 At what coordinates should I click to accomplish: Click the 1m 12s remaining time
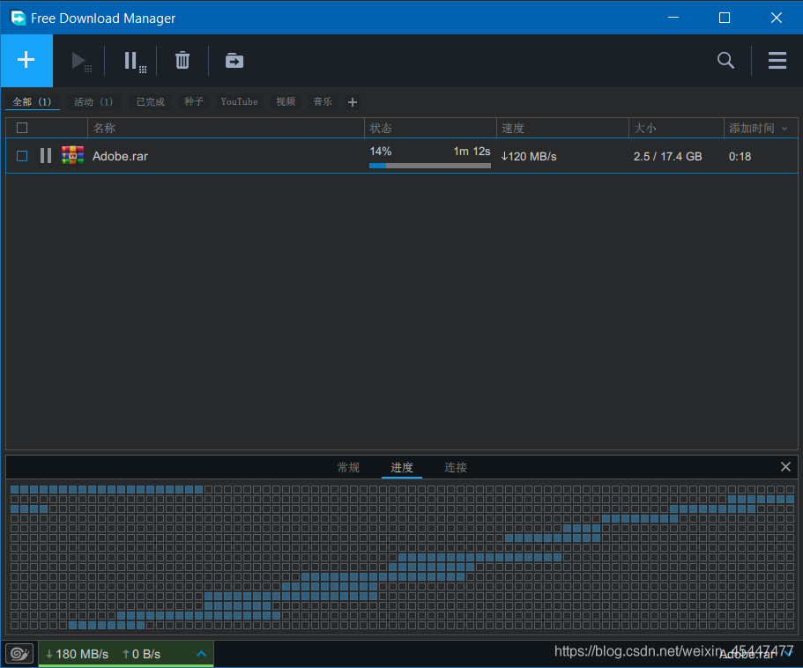pos(472,152)
